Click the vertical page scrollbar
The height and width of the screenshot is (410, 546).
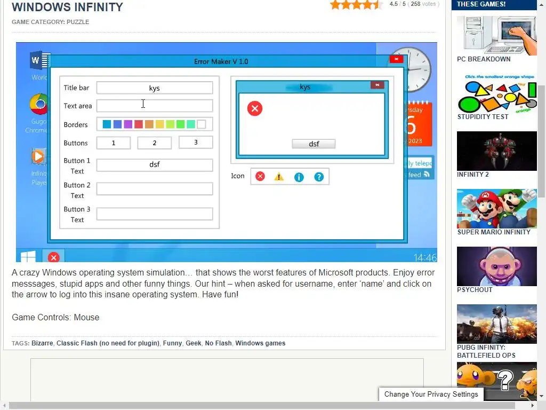pyautogui.click(x=542, y=141)
